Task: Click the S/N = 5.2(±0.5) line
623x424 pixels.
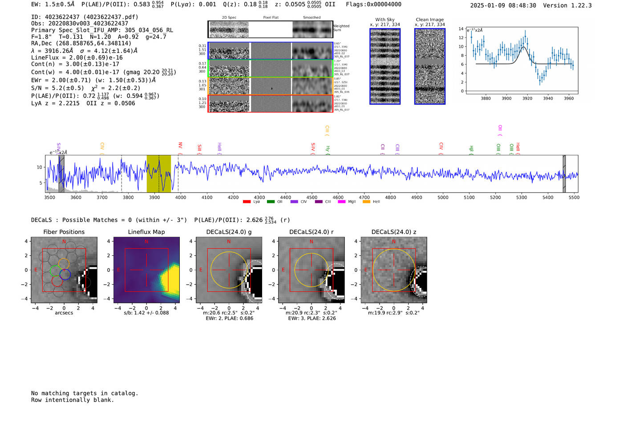Action: (85, 88)
